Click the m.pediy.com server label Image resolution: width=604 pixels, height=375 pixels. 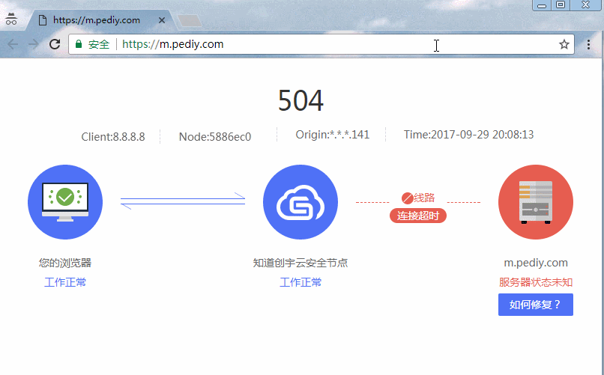536,263
